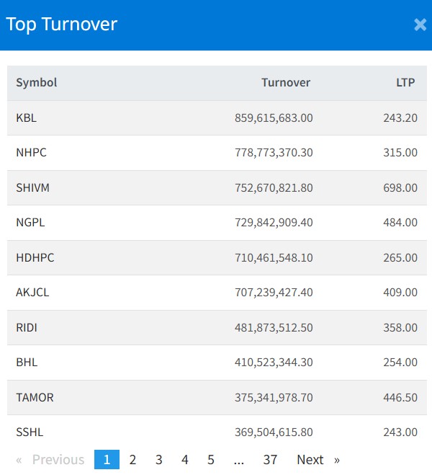432x475 pixels.
Task: Select the HDHPC symbol row
Action: click(x=35, y=257)
